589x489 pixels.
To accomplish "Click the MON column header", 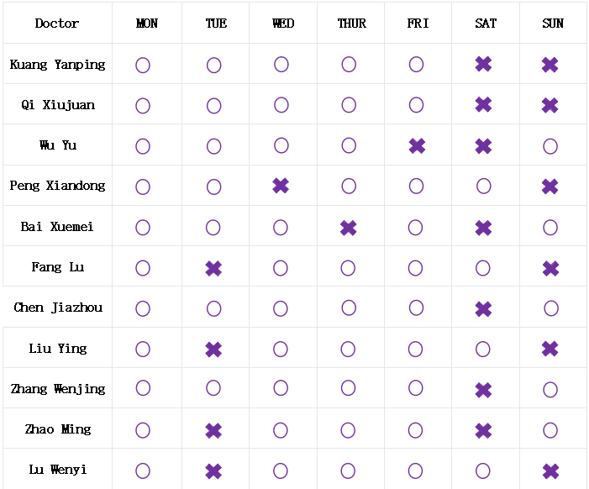I will pyautogui.click(x=147, y=24).
